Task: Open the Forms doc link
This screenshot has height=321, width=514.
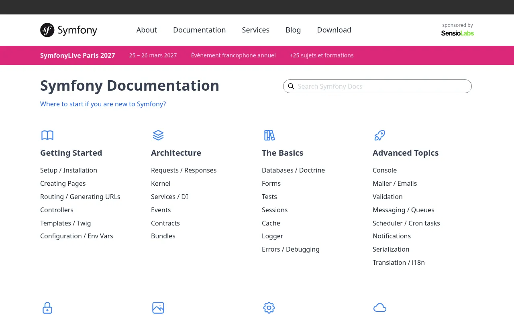Action: click(271, 183)
